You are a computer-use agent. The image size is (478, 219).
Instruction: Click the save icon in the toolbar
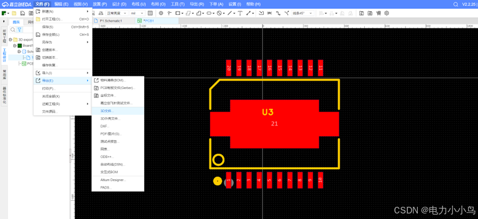coord(22,13)
